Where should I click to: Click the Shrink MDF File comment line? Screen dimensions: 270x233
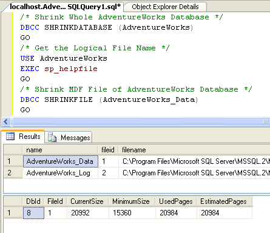[x=136, y=89]
